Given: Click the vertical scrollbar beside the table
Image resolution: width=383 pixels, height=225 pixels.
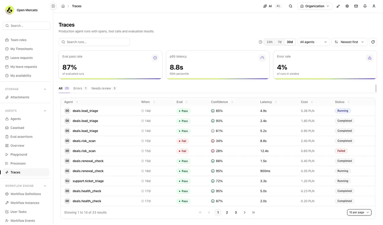Looking at the screenshot, I should (x=376, y=89).
